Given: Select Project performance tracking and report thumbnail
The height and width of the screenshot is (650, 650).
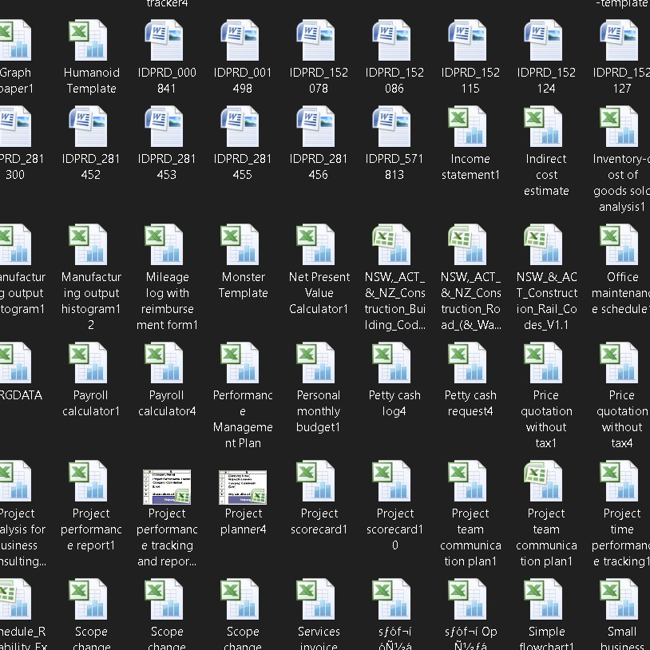Looking at the screenshot, I should tap(166, 486).
